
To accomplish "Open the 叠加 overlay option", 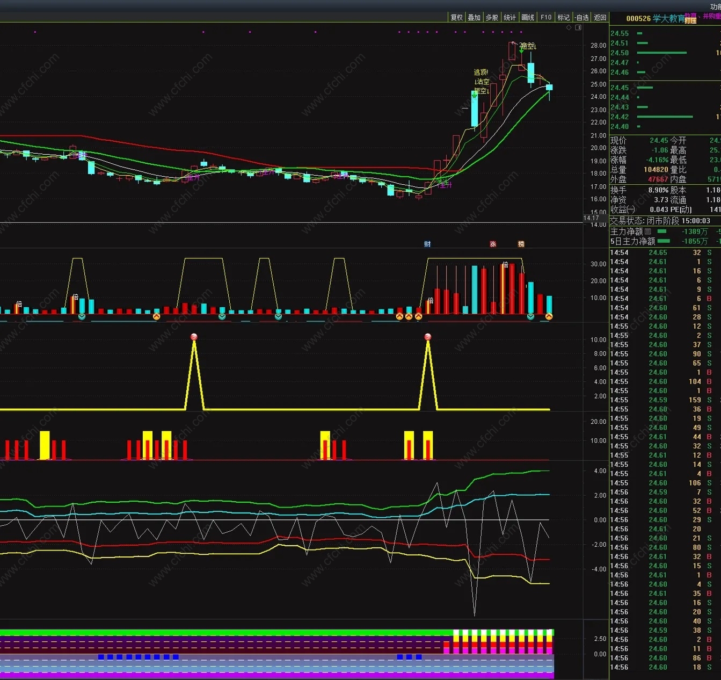I will coord(474,17).
